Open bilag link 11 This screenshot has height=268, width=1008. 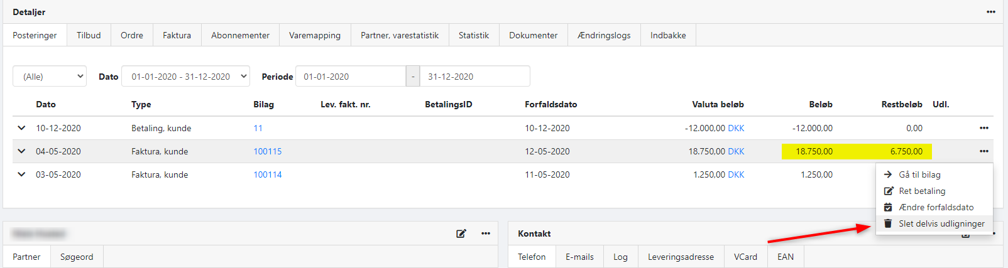click(x=258, y=128)
